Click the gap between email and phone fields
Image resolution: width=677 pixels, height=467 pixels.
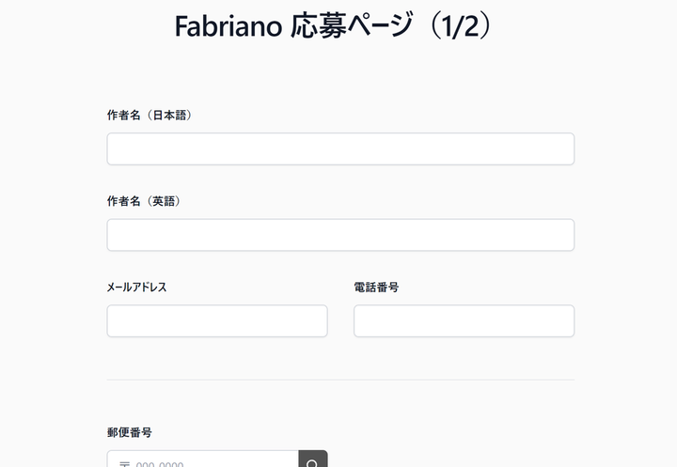(x=340, y=320)
